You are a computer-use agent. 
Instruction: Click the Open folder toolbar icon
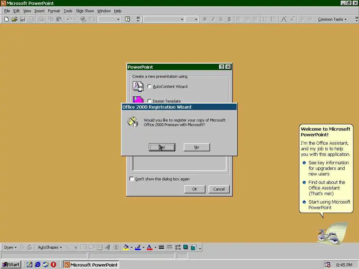point(15,19)
